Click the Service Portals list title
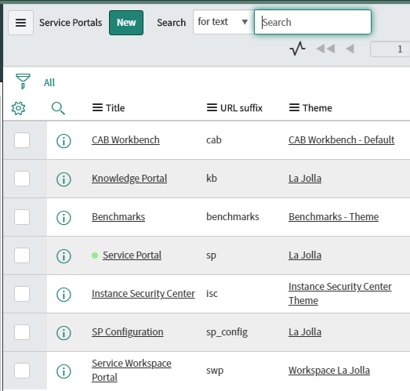 [x=71, y=23]
